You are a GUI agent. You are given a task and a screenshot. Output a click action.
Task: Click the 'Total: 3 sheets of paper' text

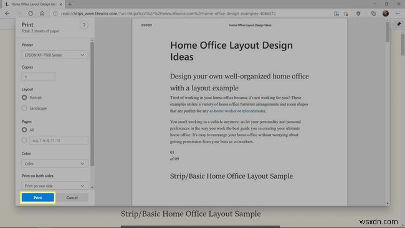point(40,31)
